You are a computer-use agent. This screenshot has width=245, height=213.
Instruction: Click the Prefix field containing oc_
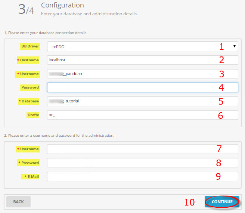(x=142, y=115)
